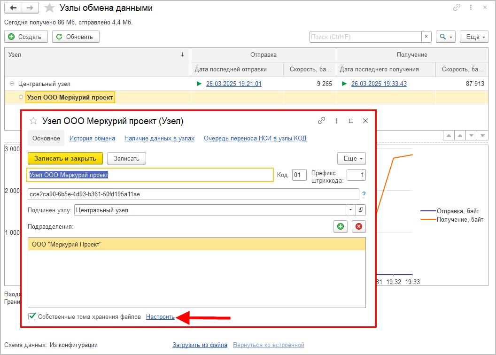Clear the search field with the X

426,37
